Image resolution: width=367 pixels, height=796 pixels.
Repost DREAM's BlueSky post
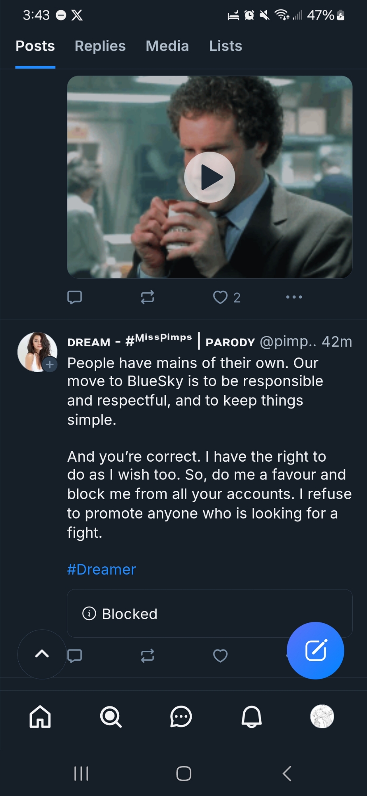pyautogui.click(x=148, y=656)
